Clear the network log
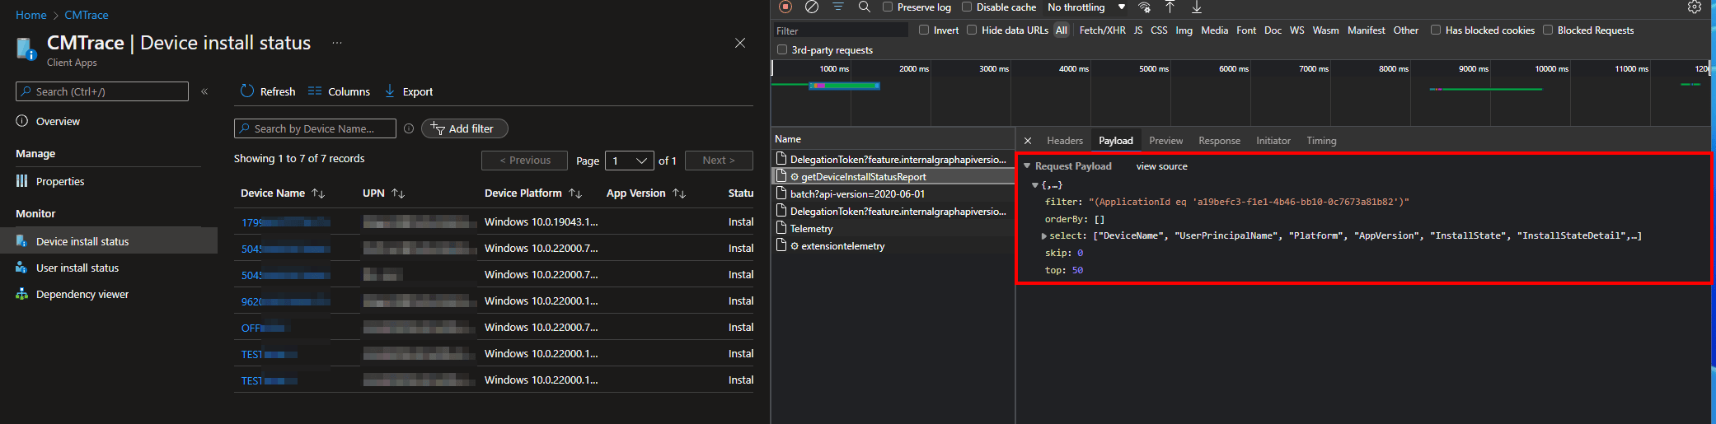 pos(812,7)
